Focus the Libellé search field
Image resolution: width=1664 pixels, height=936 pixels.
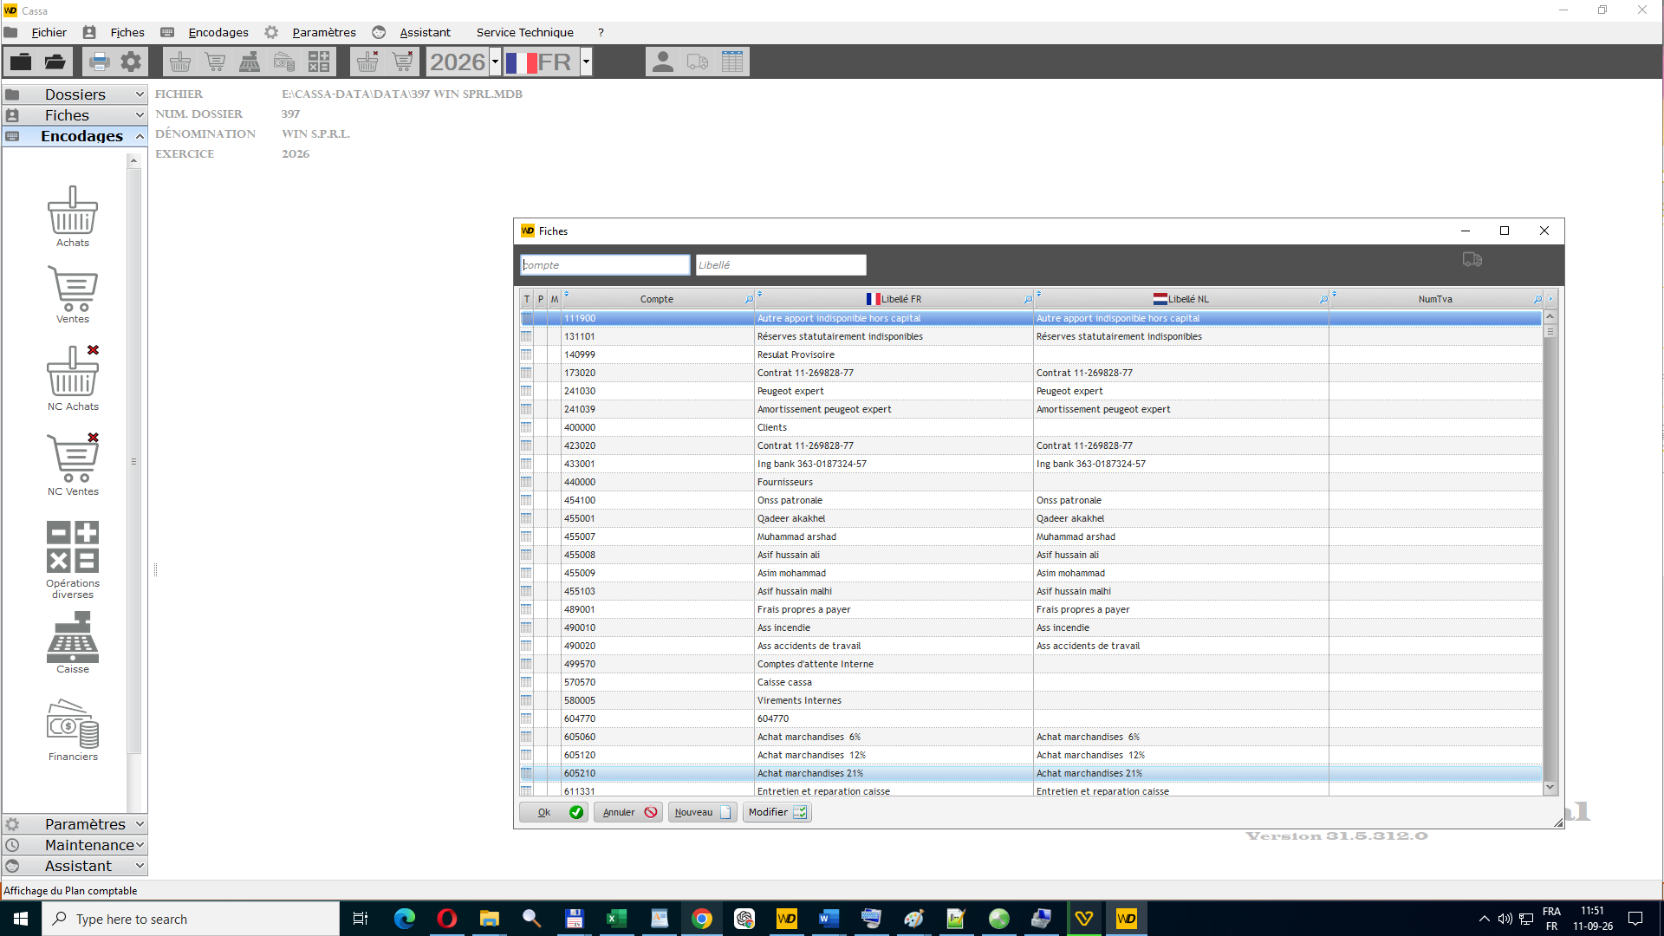(x=781, y=264)
